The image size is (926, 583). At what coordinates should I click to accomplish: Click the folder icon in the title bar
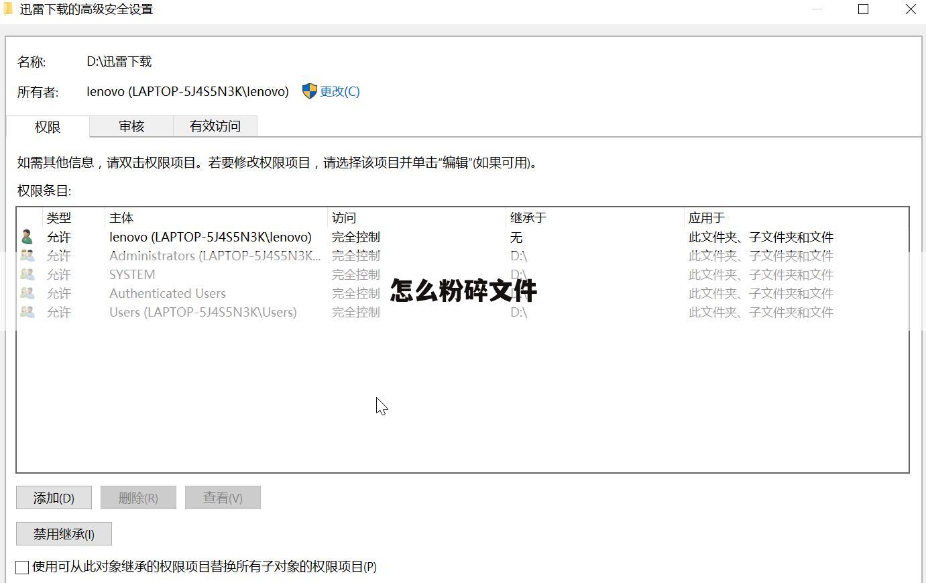[8, 9]
